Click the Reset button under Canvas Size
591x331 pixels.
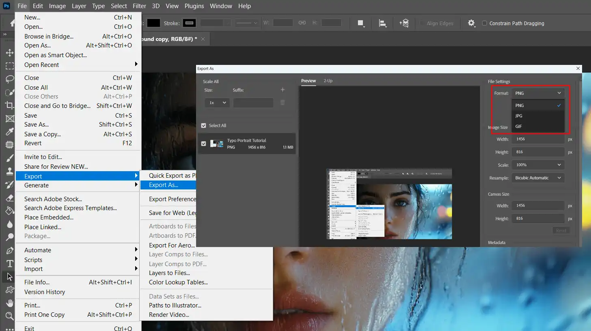(x=561, y=230)
